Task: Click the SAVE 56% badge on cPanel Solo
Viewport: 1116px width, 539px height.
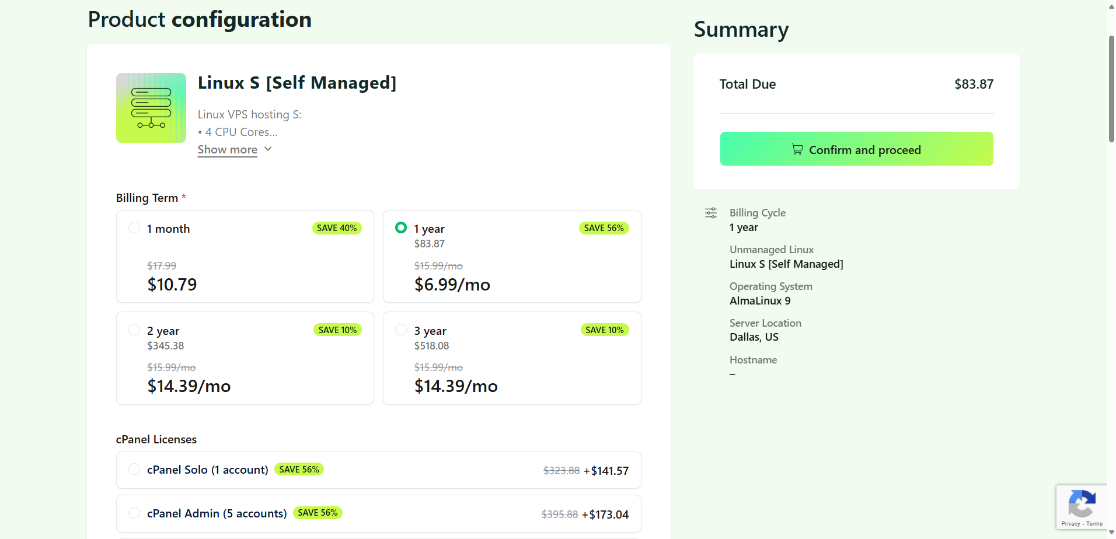Action: pos(299,470)
